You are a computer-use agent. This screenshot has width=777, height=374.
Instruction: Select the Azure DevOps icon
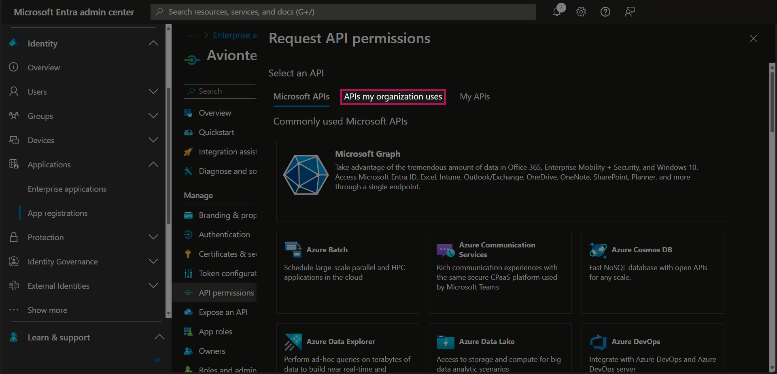598,342
